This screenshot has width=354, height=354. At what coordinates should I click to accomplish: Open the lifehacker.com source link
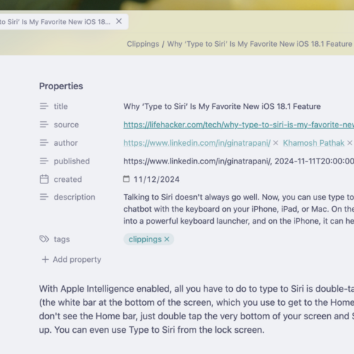tap(239, 125)
